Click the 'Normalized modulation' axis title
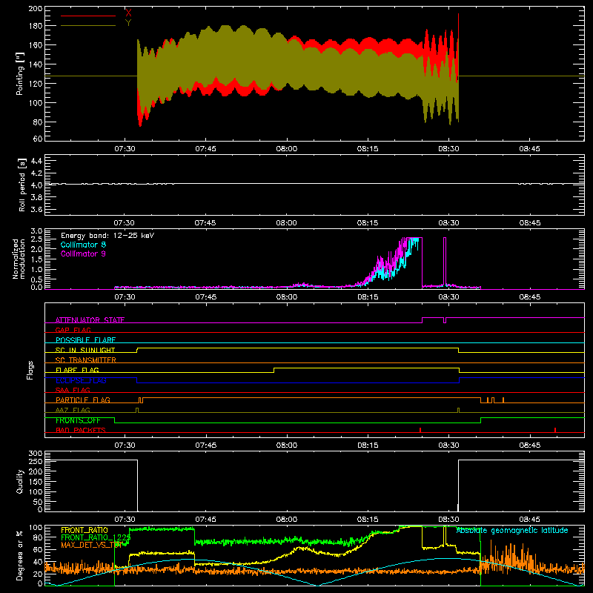The height and width of the screenshot is (593, 593). coord(19,259)
